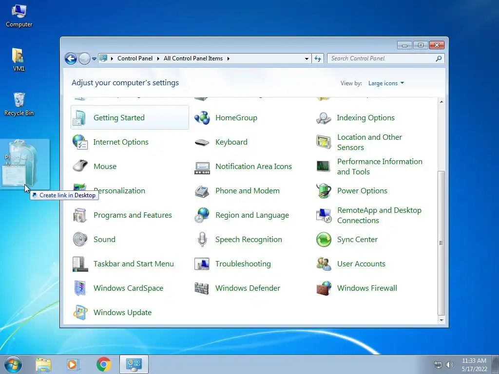
Task: Select the Recycle Bin desktop icon
Action: (x=19, y=104)
